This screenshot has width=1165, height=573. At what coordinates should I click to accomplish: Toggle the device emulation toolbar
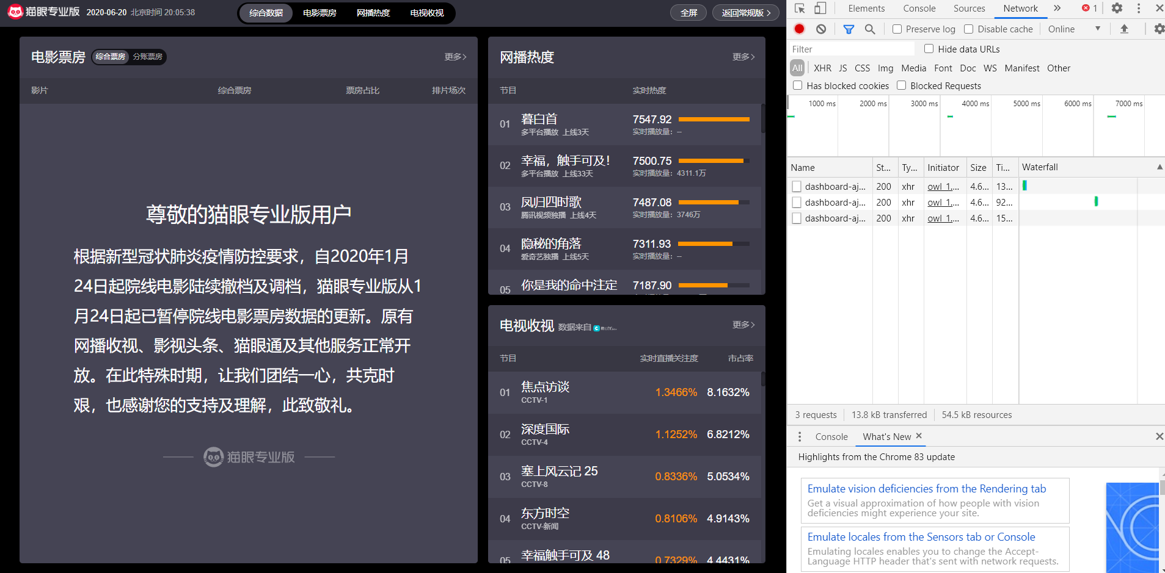pos(822,8)
